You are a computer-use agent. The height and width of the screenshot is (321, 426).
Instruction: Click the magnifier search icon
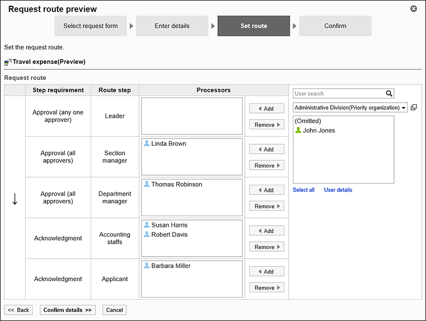point(389,93)
